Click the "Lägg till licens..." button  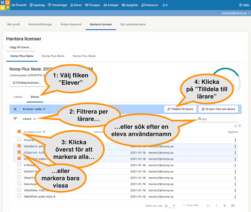click(21, 47)
